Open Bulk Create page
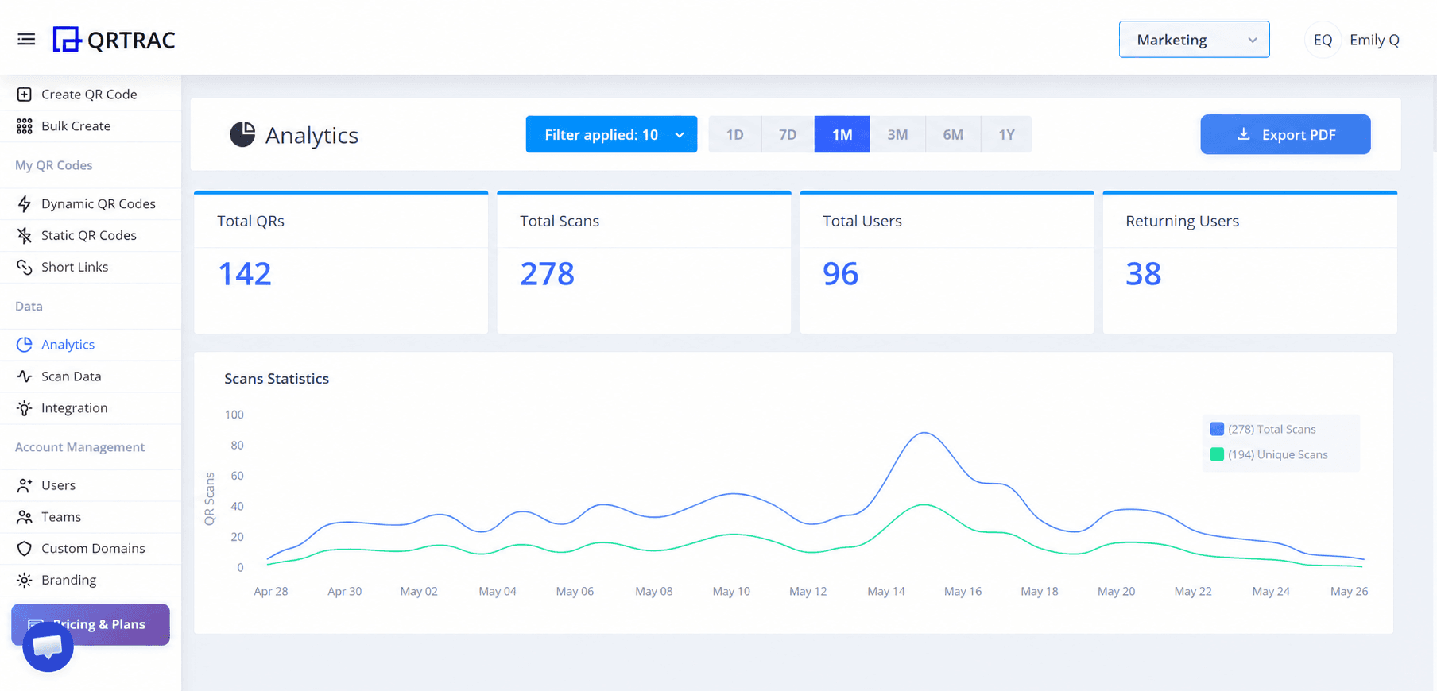 (91, 126)
